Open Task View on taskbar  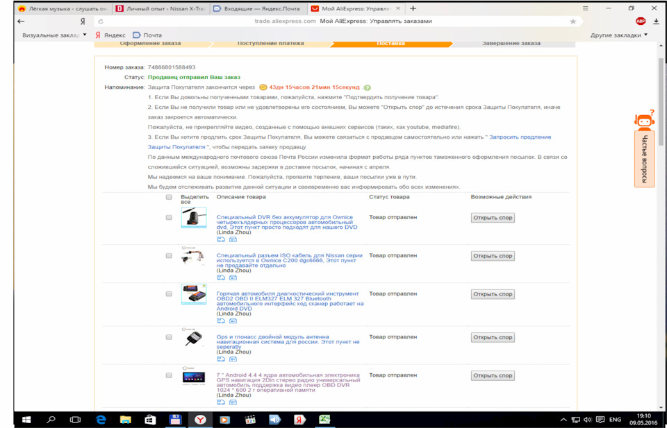[x=75, y=420]
